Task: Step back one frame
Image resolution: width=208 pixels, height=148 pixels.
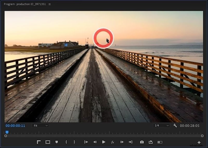Action: [x=95, y=142]
